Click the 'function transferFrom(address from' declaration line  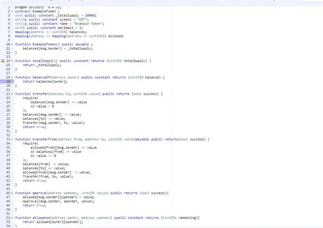(x=112, y=139)
